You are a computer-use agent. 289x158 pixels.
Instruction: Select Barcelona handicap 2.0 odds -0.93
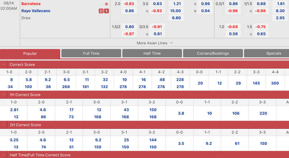coord(129,4)
